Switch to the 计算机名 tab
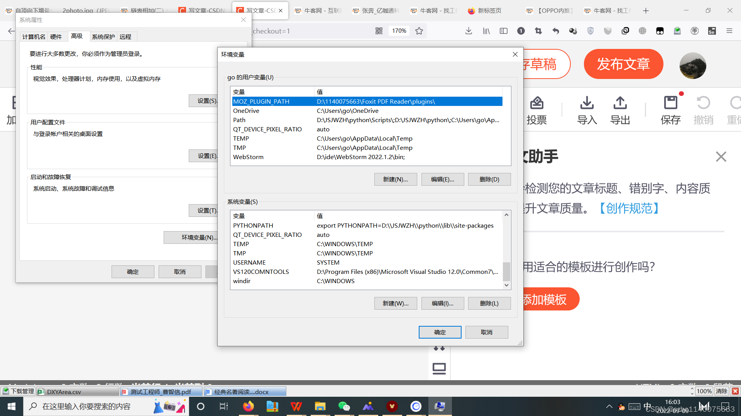The width and height of the screenshot is (741, 416). pyautogui.click(x=34, y=37)
